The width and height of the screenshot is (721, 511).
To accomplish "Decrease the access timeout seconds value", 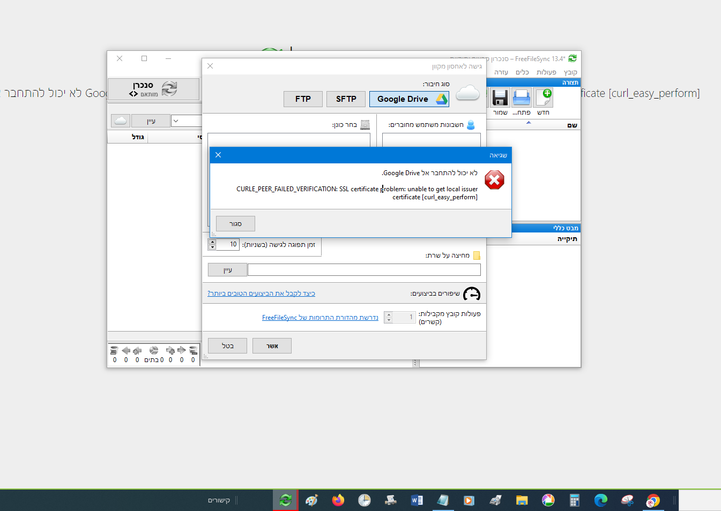I will coord(212,247).
